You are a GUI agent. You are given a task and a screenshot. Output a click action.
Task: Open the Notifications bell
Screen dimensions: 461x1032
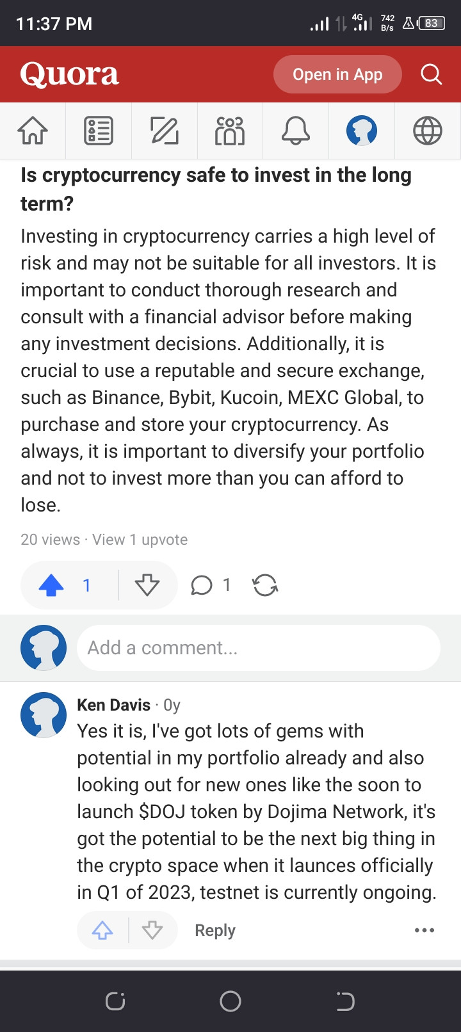coord(296,131)
